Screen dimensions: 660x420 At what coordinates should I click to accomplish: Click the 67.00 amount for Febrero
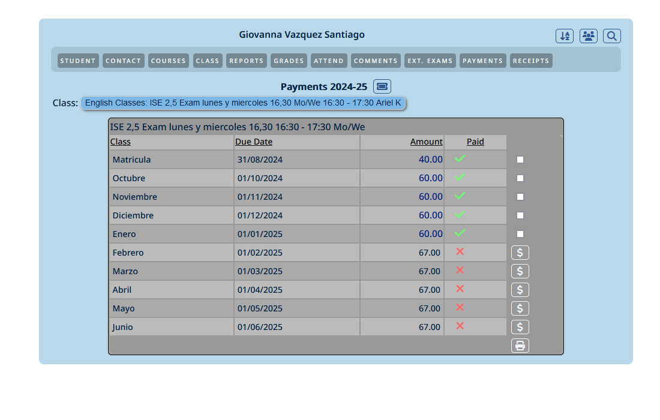[430, 253]
